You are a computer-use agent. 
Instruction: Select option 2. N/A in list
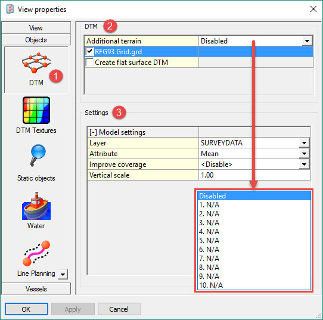(254, 214)
